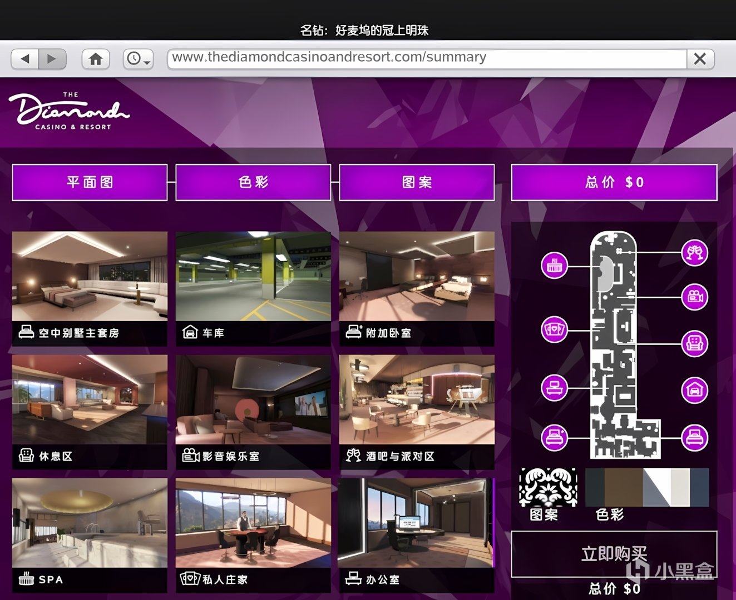Select the master bedroom bed icon on the map
Screen dimensions: 736x600
click(x=695, y=437)
